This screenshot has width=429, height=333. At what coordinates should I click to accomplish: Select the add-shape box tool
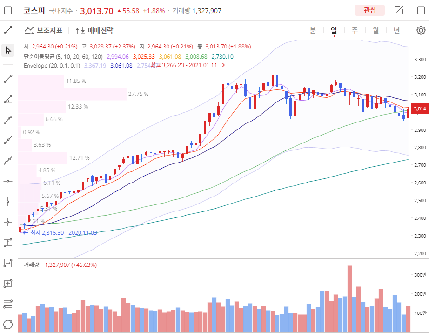click(x=8, y=284)
